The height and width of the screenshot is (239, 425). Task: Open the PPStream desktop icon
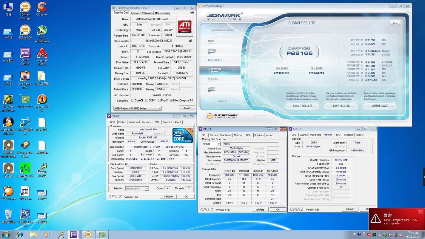[x=25, y=193]
